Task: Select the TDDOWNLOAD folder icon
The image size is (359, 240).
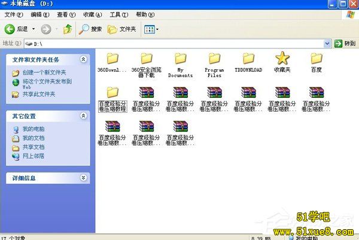Action: (248, 59)
